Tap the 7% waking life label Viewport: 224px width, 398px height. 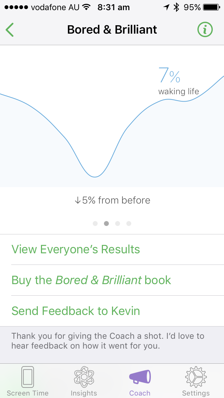point(178,81)
